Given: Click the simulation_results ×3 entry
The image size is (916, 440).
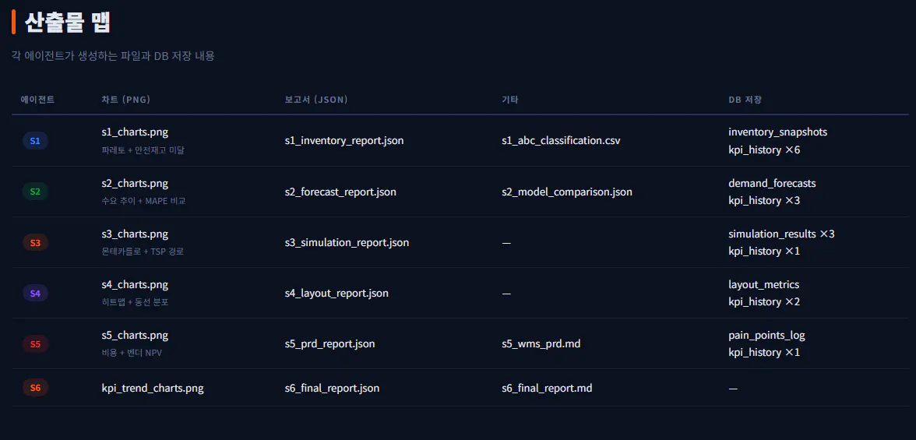Looking at the screenshot, I should coord(782,234).
